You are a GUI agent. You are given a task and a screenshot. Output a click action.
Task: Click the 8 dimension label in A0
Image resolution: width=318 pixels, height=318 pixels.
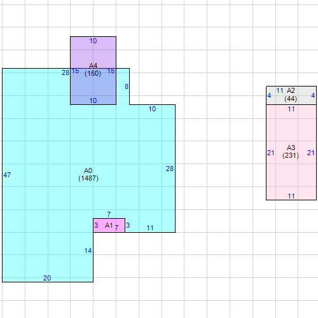(127, 86)
